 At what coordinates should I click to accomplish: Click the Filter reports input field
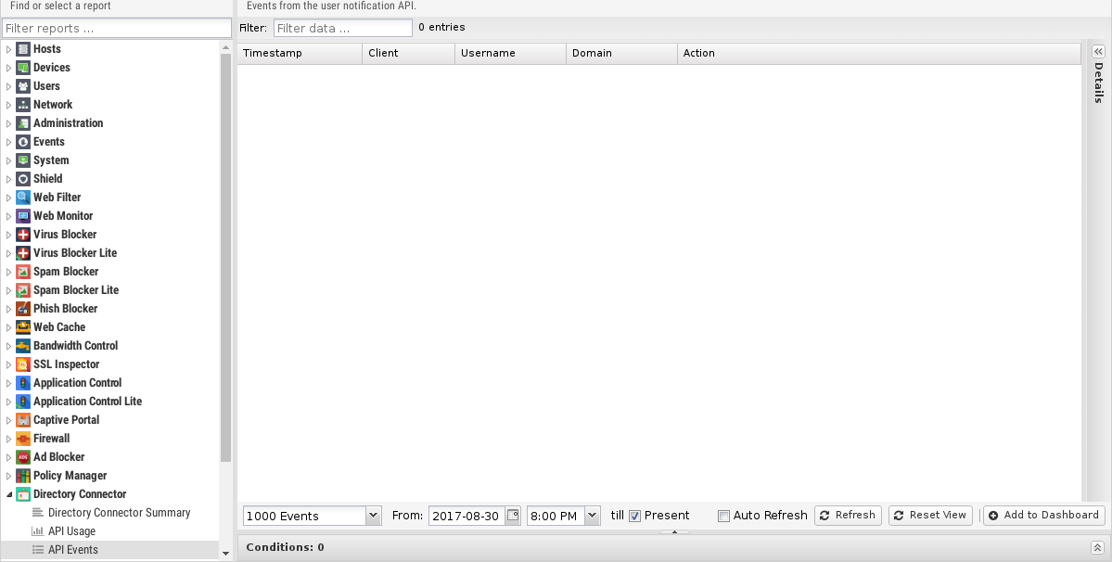[117, 29]
